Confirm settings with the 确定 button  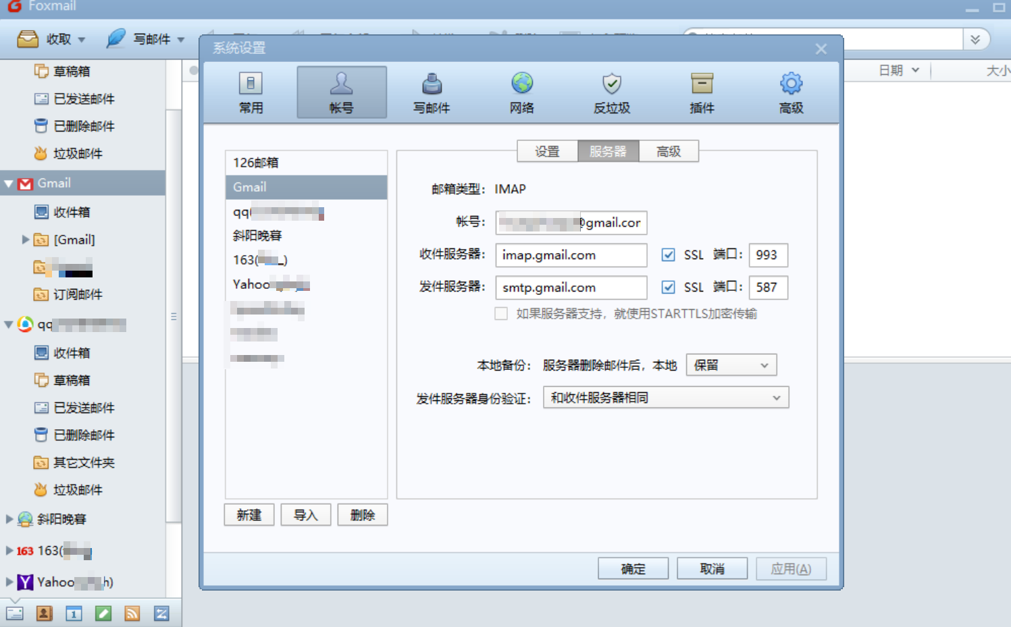[633, 568]
